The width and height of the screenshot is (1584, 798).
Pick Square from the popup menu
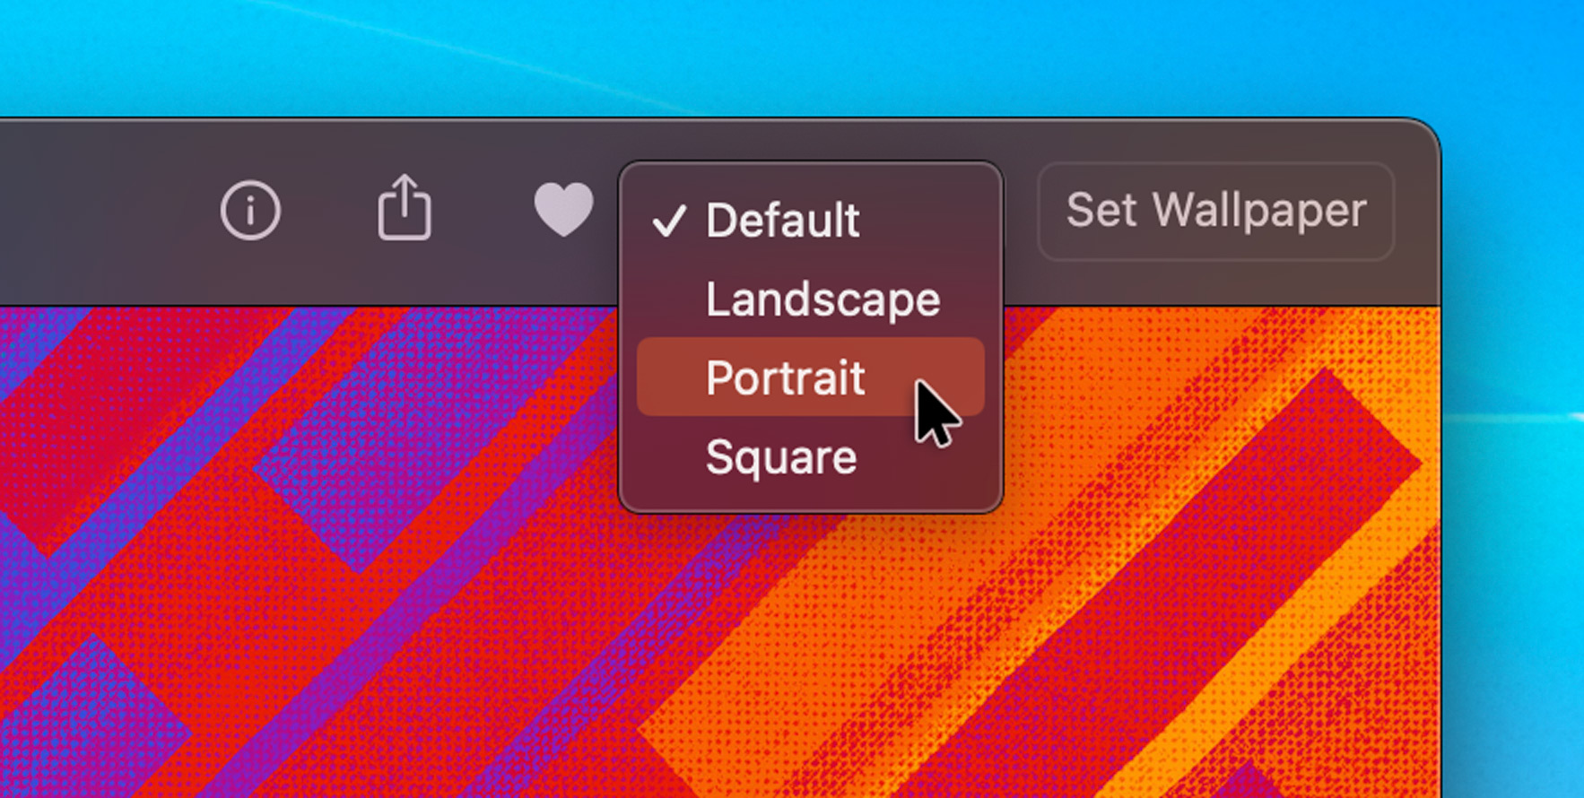pyautogui.click(x=780, y=457)
